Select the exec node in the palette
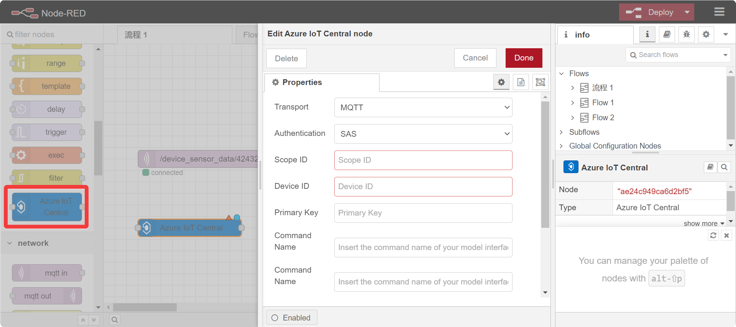This screenshot has height=327, width=736. point(47,155)
